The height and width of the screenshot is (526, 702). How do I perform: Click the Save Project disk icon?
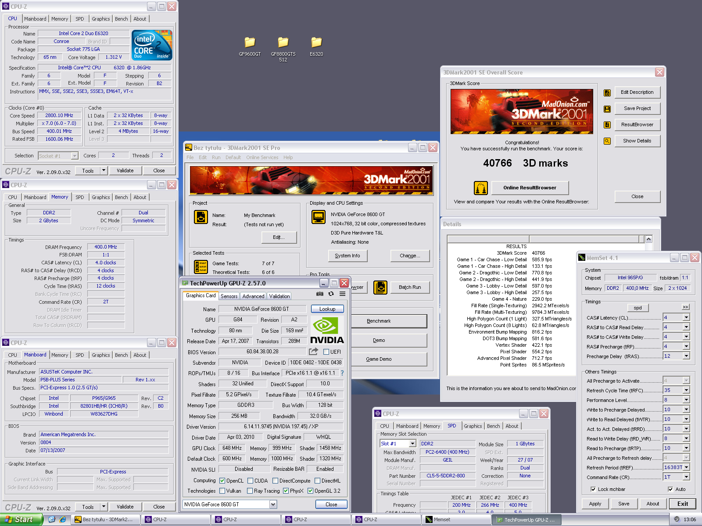click(x=607, y=109)
